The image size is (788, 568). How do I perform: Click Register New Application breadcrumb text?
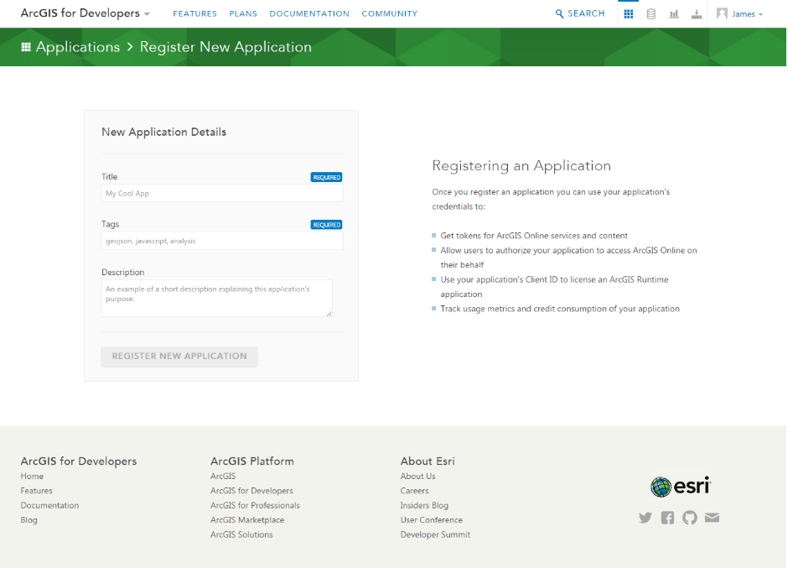click(x=226, y=47)
